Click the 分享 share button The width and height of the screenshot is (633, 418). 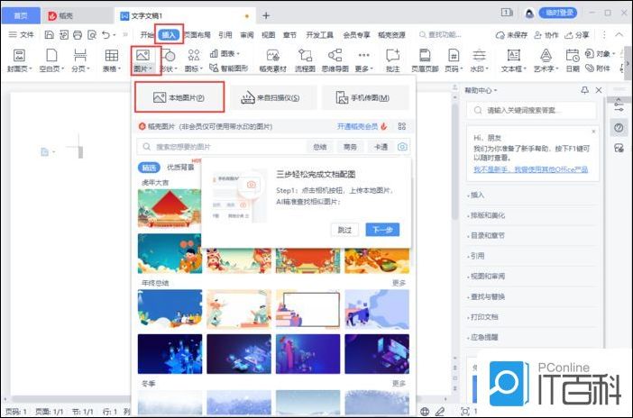click(x=577, y=35)
